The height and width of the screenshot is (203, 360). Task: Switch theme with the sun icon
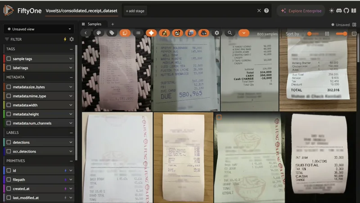coord(332,10)
